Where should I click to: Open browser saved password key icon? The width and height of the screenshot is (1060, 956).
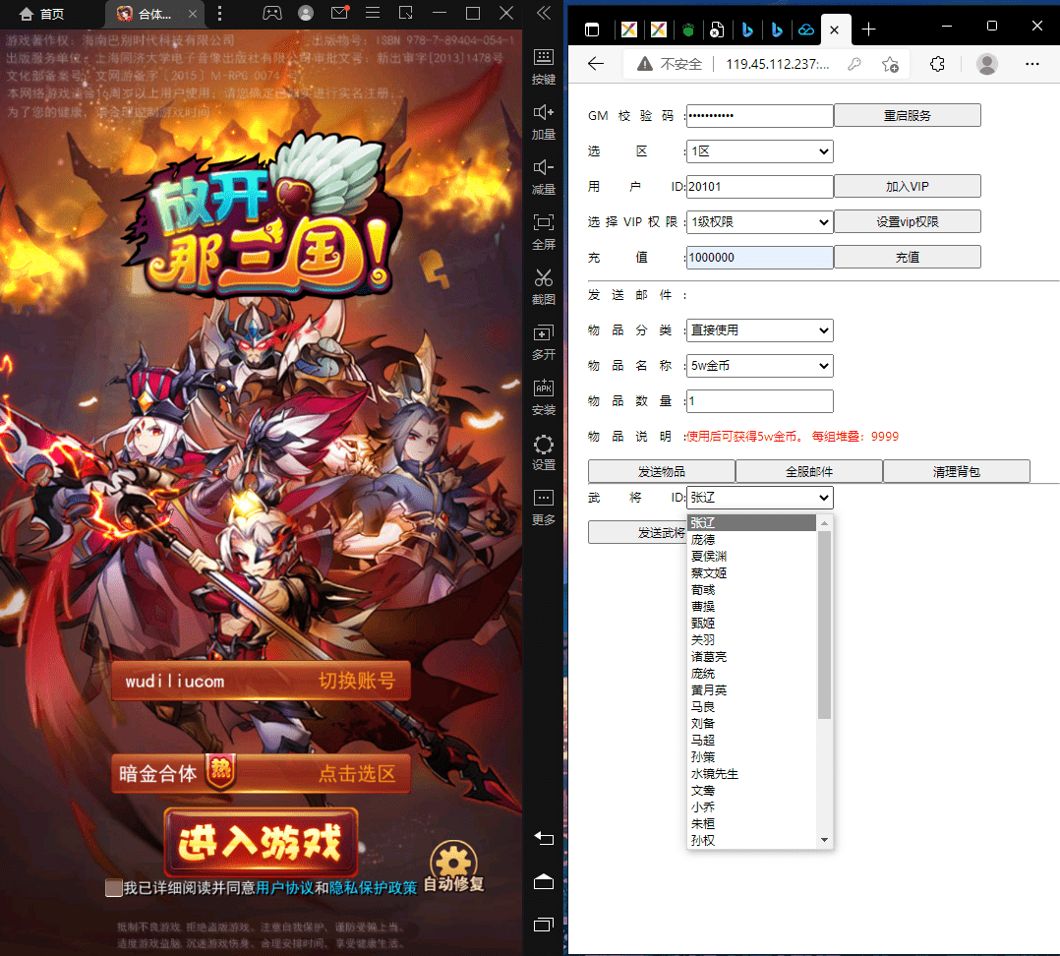tap(854, 64)
